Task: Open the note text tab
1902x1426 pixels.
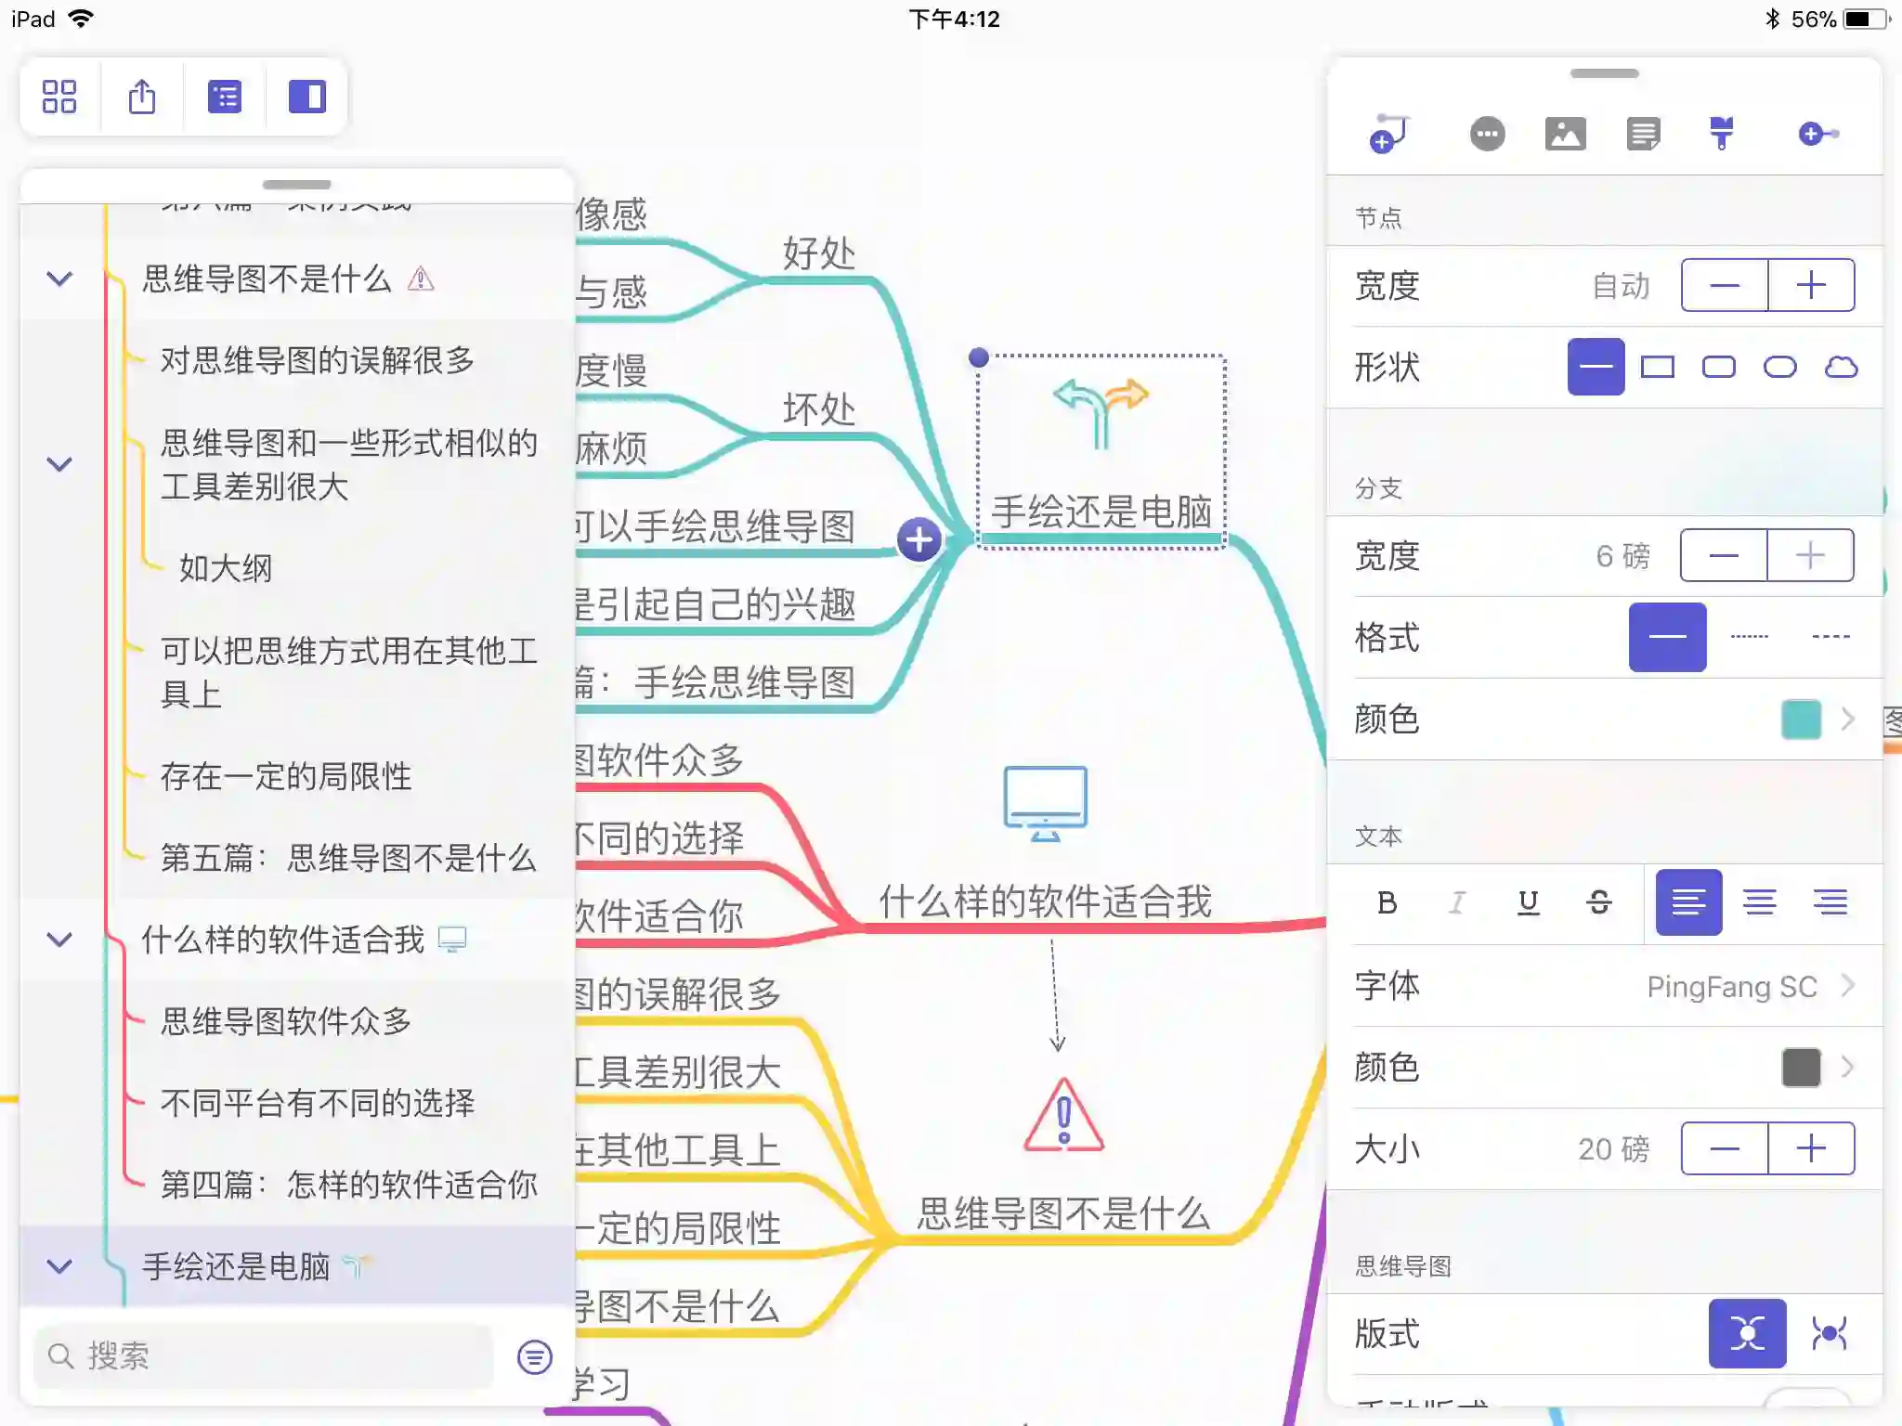Action: click(x=1643, y=135)
